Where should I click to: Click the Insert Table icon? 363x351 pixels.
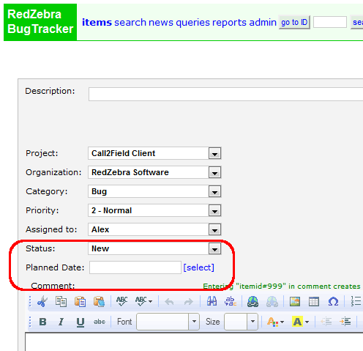(314, 302)
